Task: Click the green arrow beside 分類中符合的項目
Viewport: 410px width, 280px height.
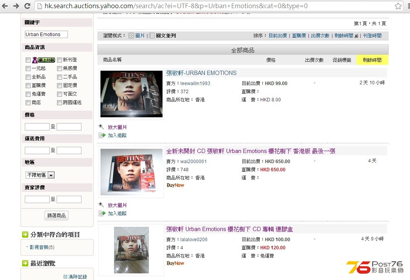Action: pyautogui.click(x=25, y=235)
